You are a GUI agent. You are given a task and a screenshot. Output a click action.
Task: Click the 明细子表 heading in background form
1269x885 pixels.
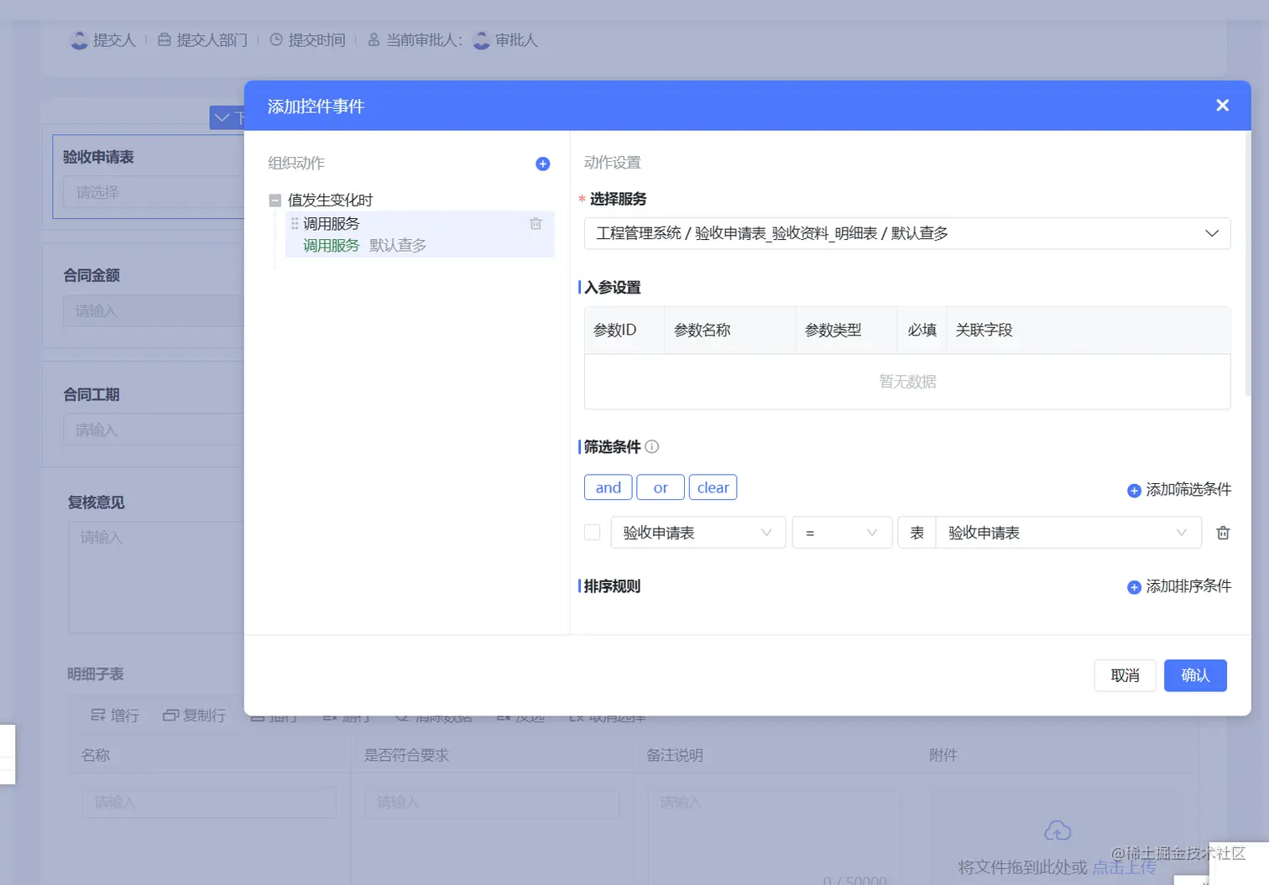point(96,674)
